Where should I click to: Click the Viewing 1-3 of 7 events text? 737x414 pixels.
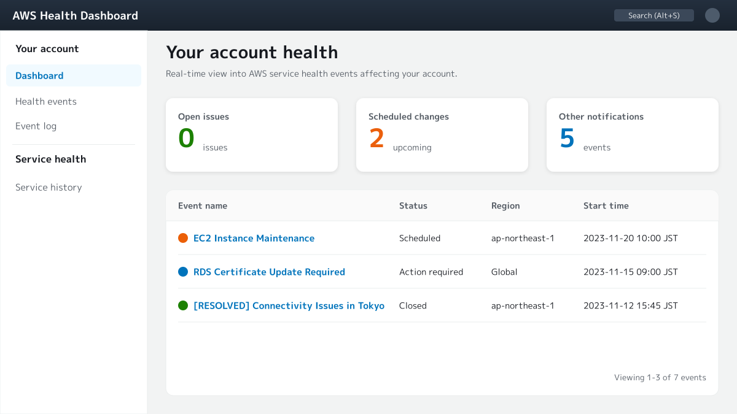coord(660,377)
